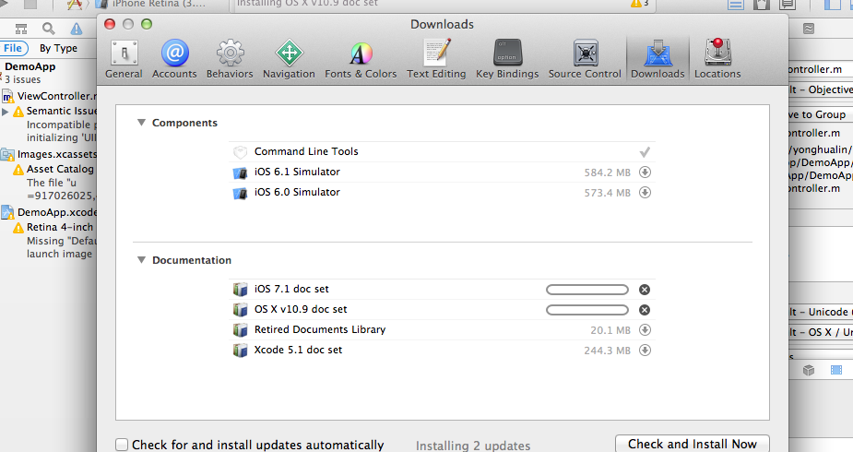
Task: Switch to the Text Editing tab
Action: pyautogui.click(x=436, y=60)
